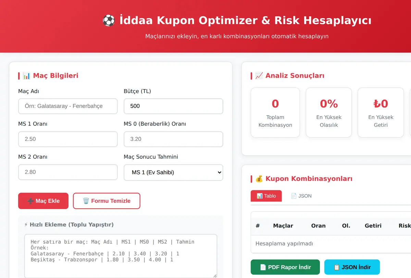
Task: Click the Maç Ekle button
Action: coord(43,201)
